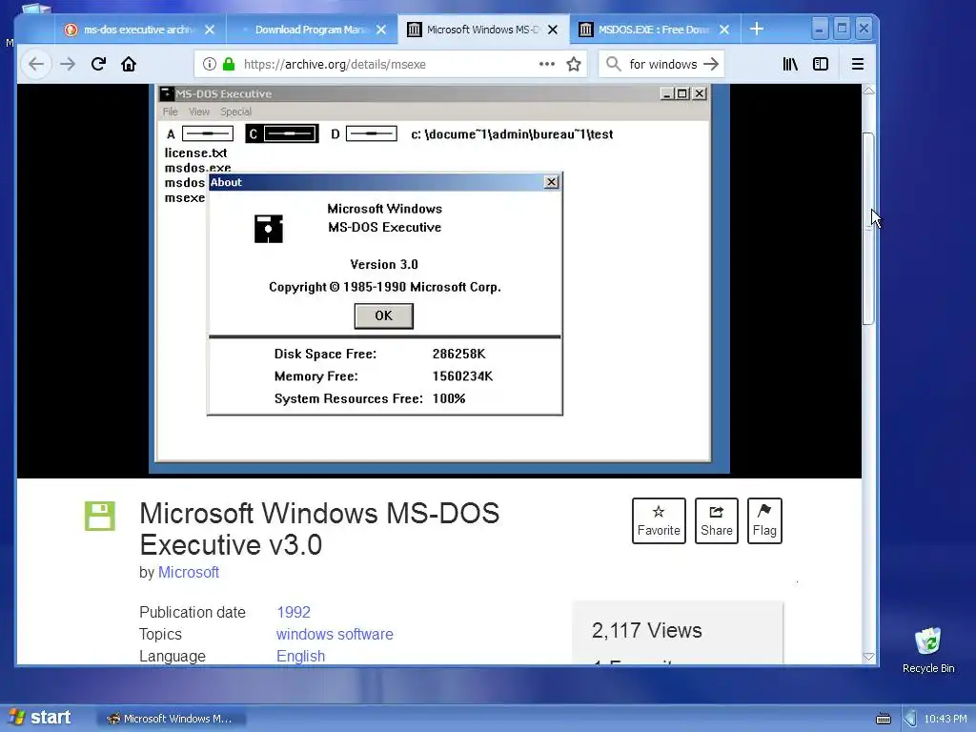The height and width of the screenshot is (732, 976).
Task: Reload the archive.org page
Action: [x=98, y=64]
